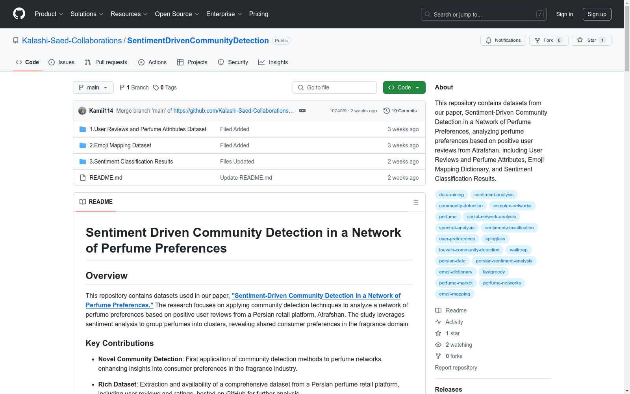This screenshot has width=630, height=394.
Task: Open the Pull requests tab
Action: 106,62
